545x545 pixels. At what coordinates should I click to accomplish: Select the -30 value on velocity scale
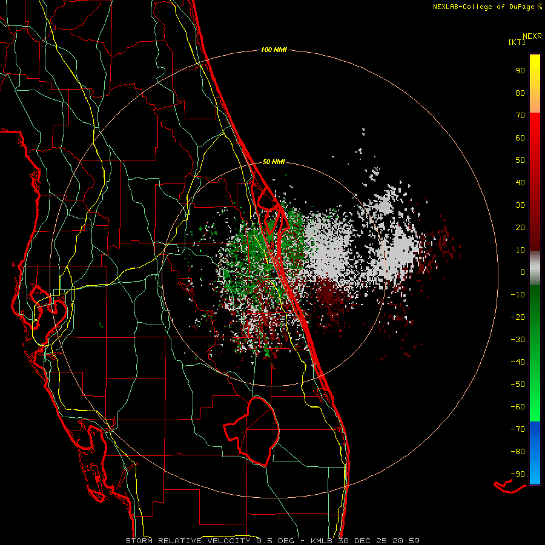(x=518, y=340)
